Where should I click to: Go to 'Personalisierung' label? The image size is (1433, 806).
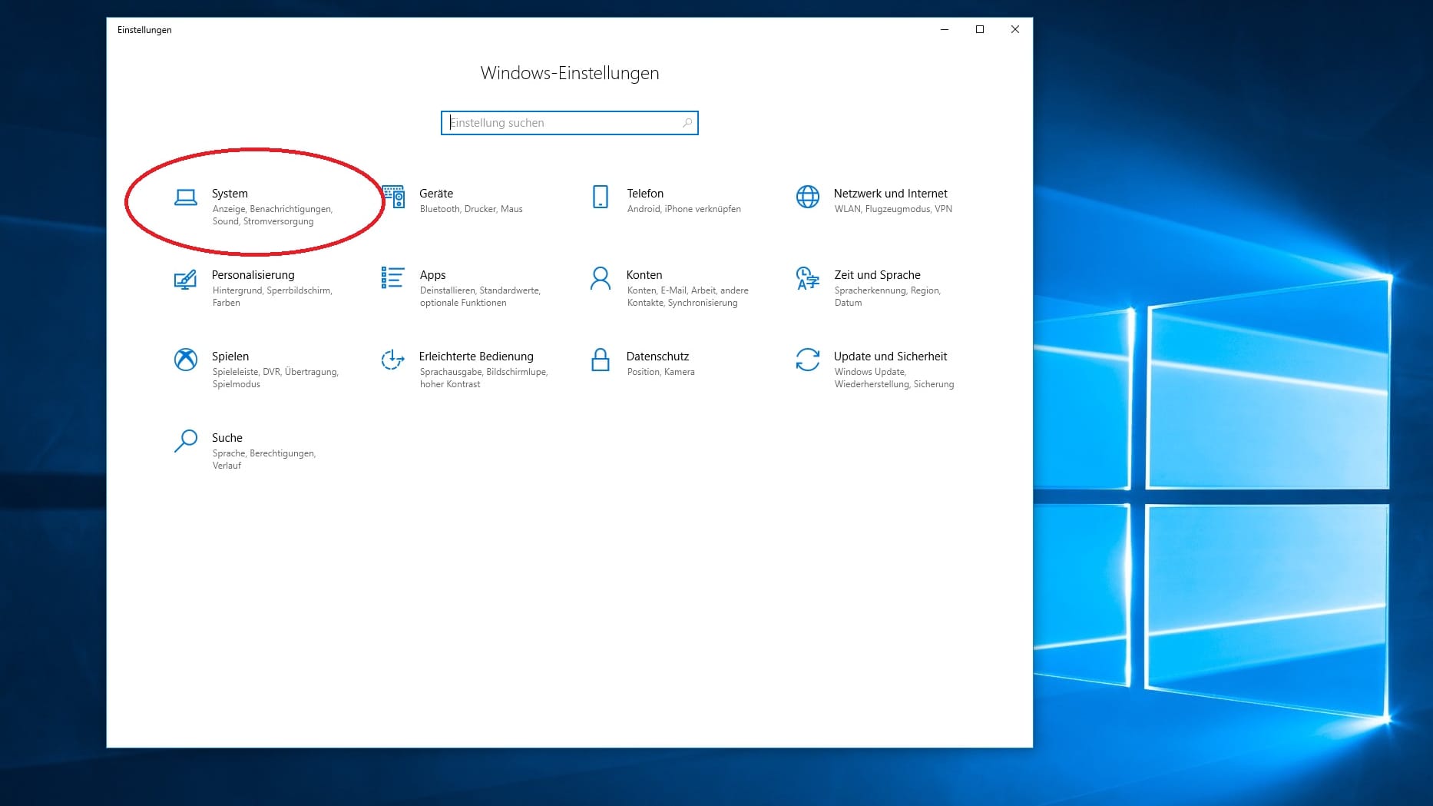tap(253, 275)
